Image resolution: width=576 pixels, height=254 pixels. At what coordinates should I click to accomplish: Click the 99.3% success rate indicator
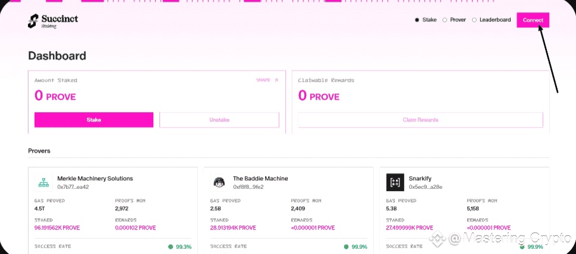coord(180,247)
